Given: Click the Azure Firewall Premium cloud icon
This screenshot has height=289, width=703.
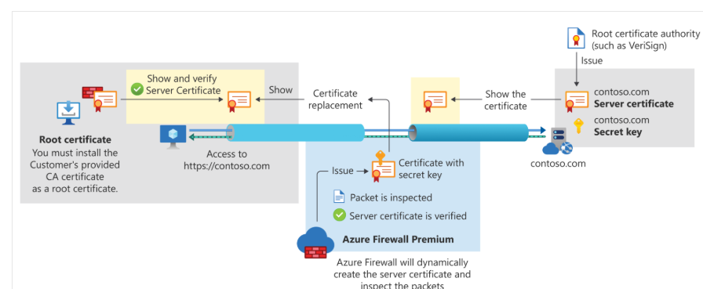Looking at the screenshot, I should 315,243.
